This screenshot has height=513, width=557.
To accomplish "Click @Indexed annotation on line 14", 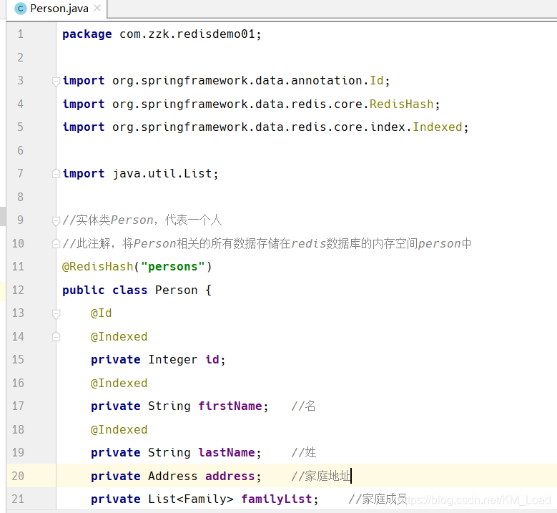I will coord(119,337).
